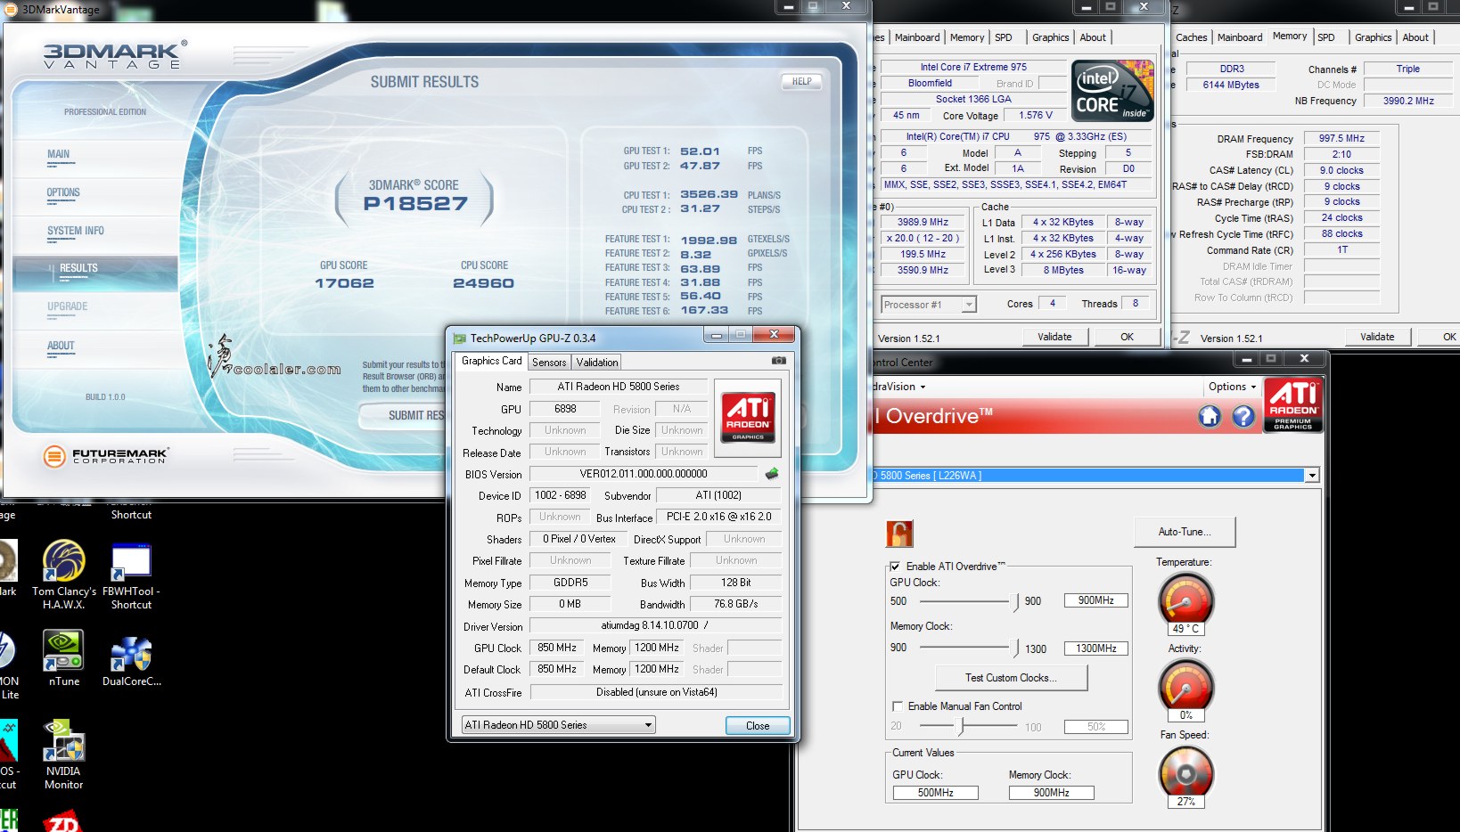The width and height of the screenshot is (1460, 832).
Task: Click the fan speed gauge in Overdrive
Action: coord(1185,771)
